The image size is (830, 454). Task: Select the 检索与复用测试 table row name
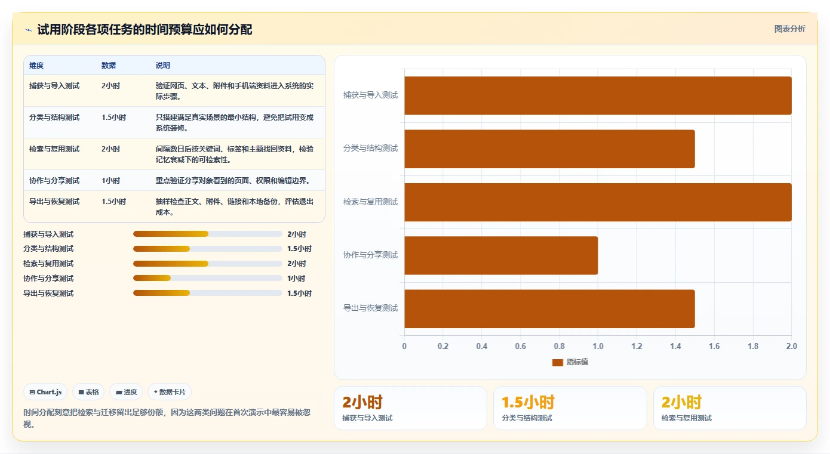tap(54, 149)
